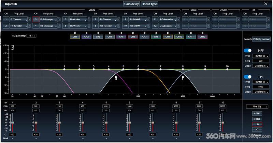Click the small icon beside FR-Tweeter dropdown
Screen dimensions: 273x143
29,26
